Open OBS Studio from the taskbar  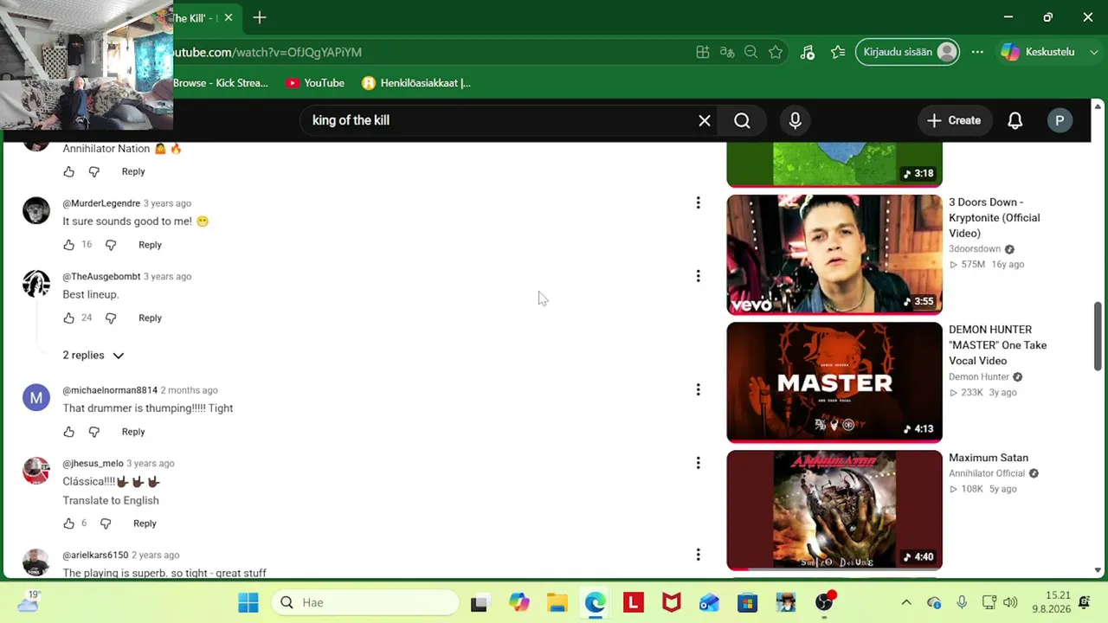825,602
